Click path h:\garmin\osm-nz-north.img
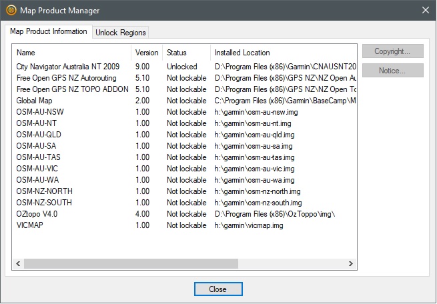Image resolution: width=437 pixels, height=304 pixels. click(258, 191)
